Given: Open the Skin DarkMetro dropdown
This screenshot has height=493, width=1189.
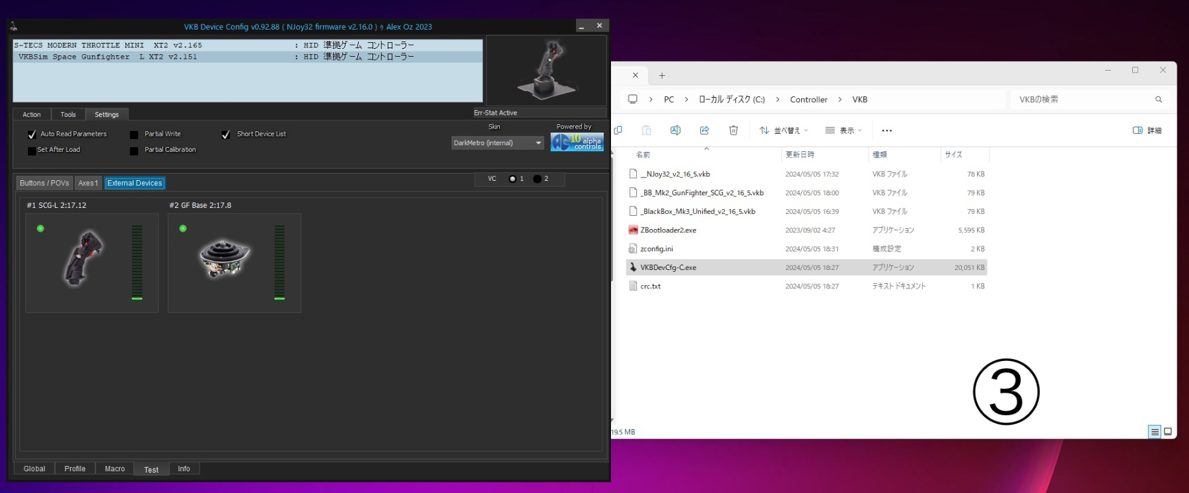Looking at the screenshot, I should coord(497,143).
